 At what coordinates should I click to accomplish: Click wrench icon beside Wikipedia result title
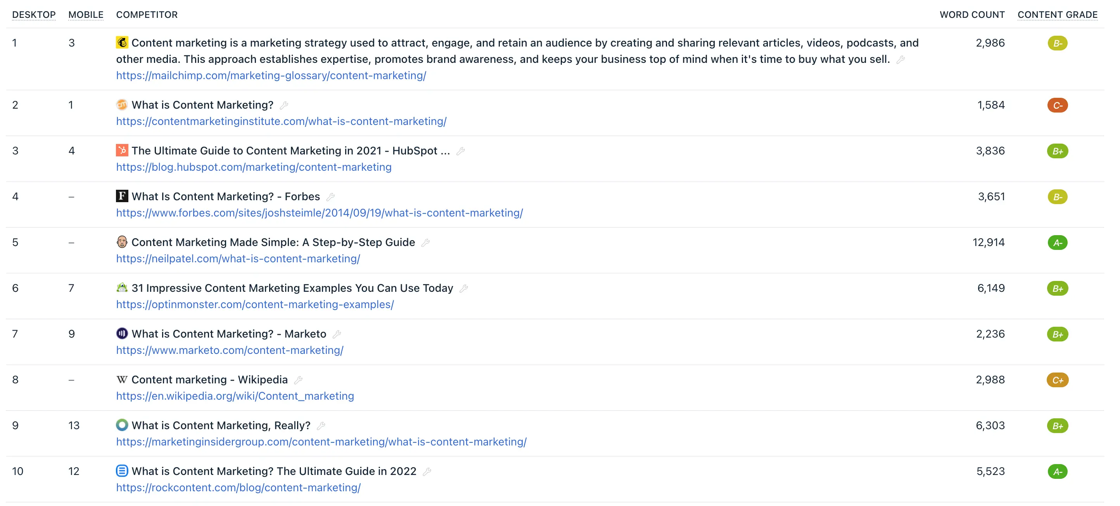pos(298,380)
